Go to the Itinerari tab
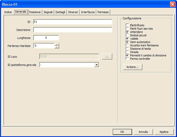177x137 pixels. (73, 12)
